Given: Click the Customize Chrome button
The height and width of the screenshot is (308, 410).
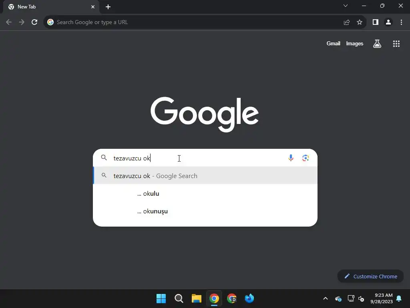Looking at the screenshot, I should coord(370,276).
